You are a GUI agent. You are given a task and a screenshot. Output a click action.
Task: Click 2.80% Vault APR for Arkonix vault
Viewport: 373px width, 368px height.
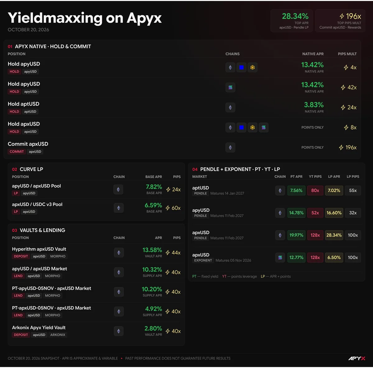[x=153, y=329]
